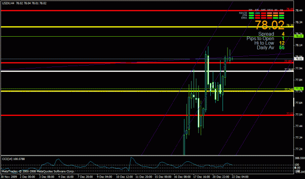305x179 pixels.
Task: Click the Pips to Open label
Action: click(260, 39)
